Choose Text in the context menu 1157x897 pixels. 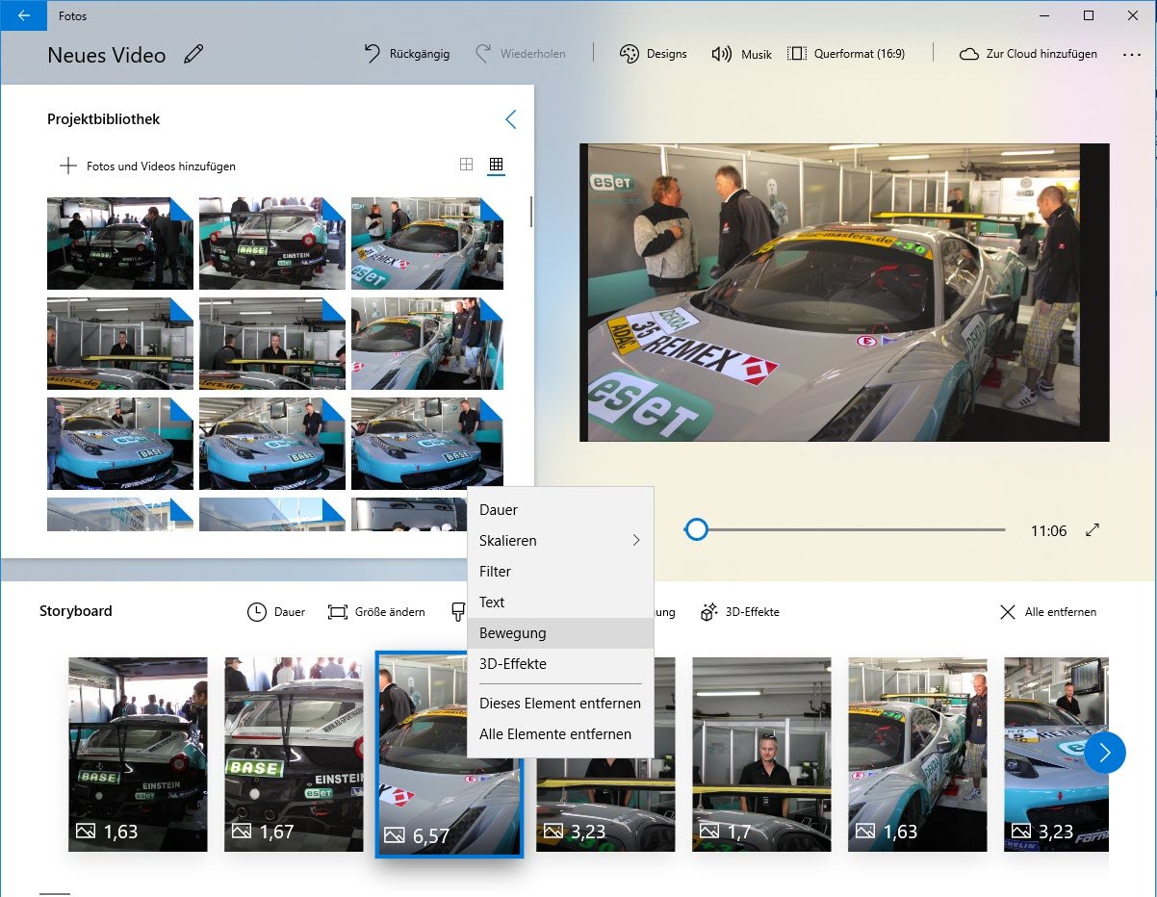click(x=560, y=602)
